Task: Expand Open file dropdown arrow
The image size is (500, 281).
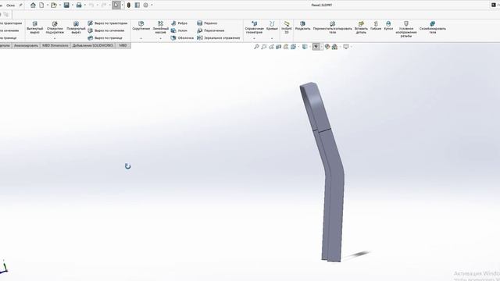Action: point(60,5)
